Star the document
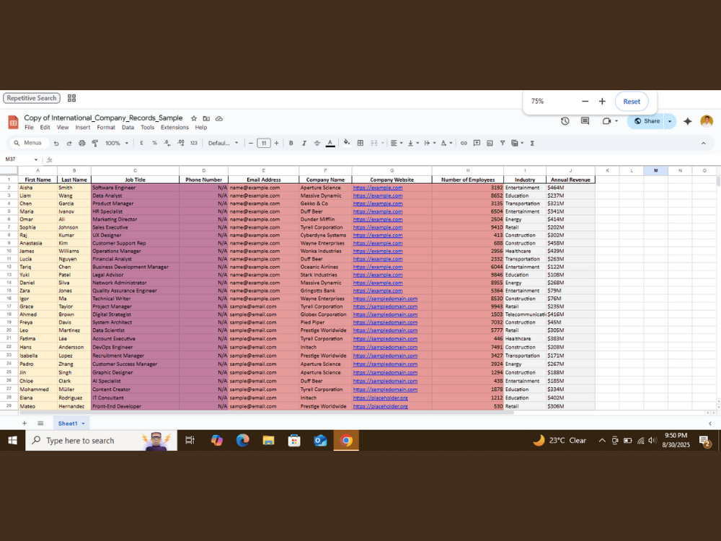Viewport: 721px width, 541px height. (193, 118)
